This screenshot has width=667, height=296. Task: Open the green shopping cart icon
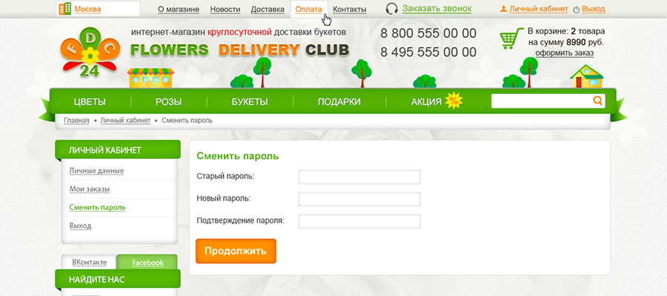pyautogui.click(x=511, y=38)
